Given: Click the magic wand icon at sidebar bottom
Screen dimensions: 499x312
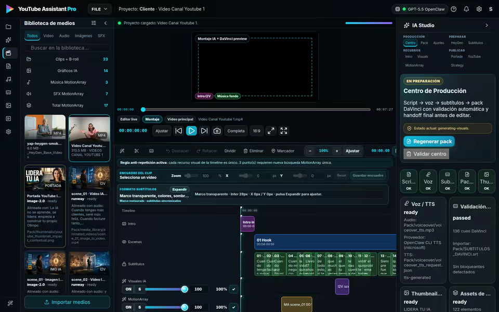Looking at the screenshot, I should click(10, 303).
